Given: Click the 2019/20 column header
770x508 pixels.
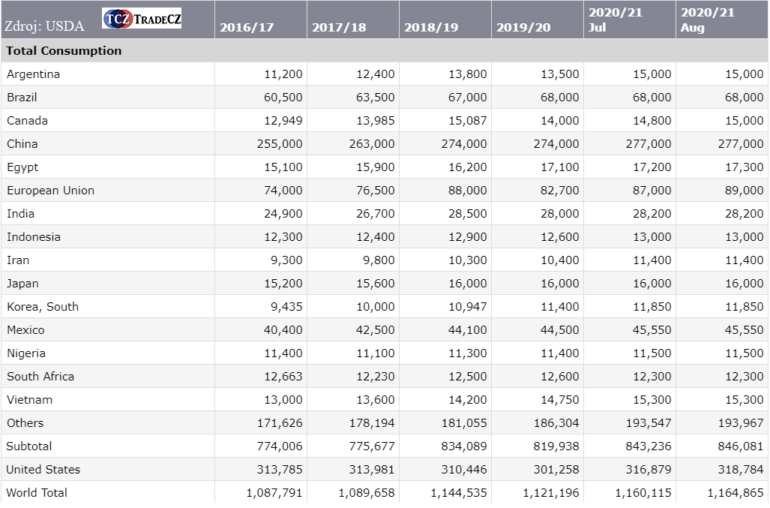Looking at the screenshot, I should [x=523, y=28].
